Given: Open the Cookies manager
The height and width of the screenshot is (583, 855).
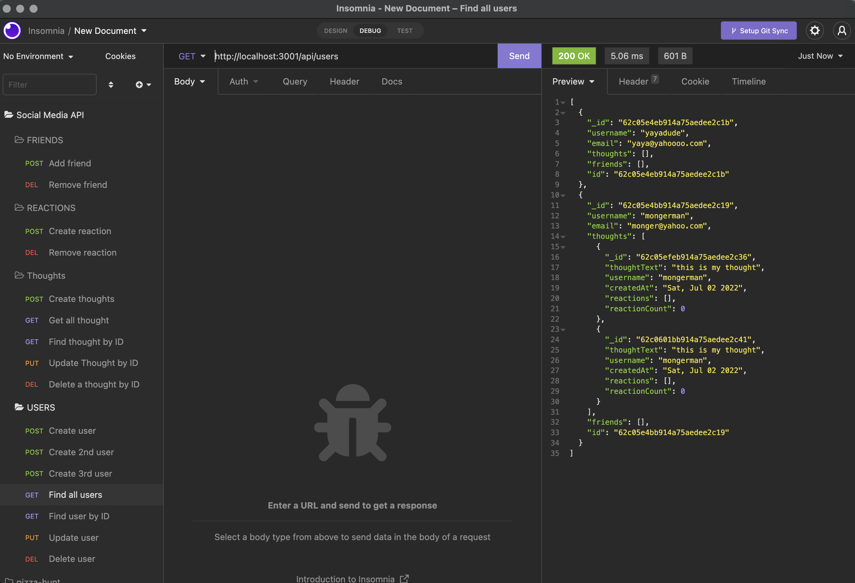Looking at the screenshot, I should (120, 56).
